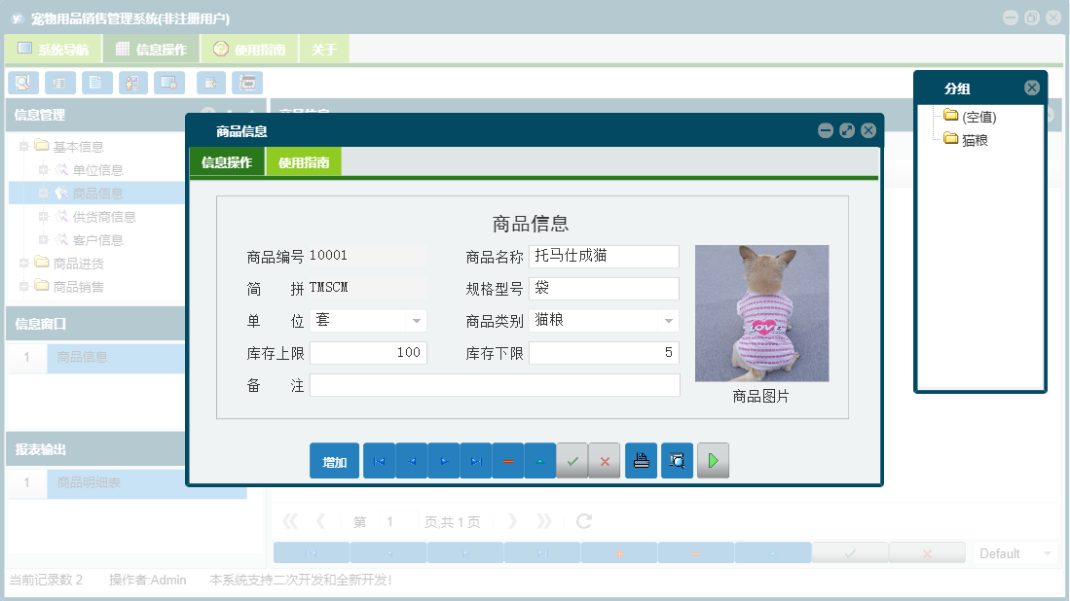1070x601 pixels.
Task: Select the last record navigation icon
Action: (x=476, y=460)
